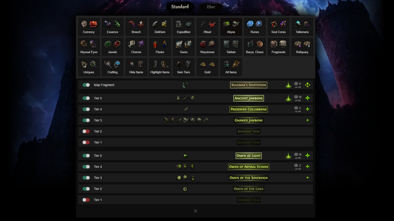394x221 pixels.
Task: Open the Charms category tile
Action: point(136,47)
